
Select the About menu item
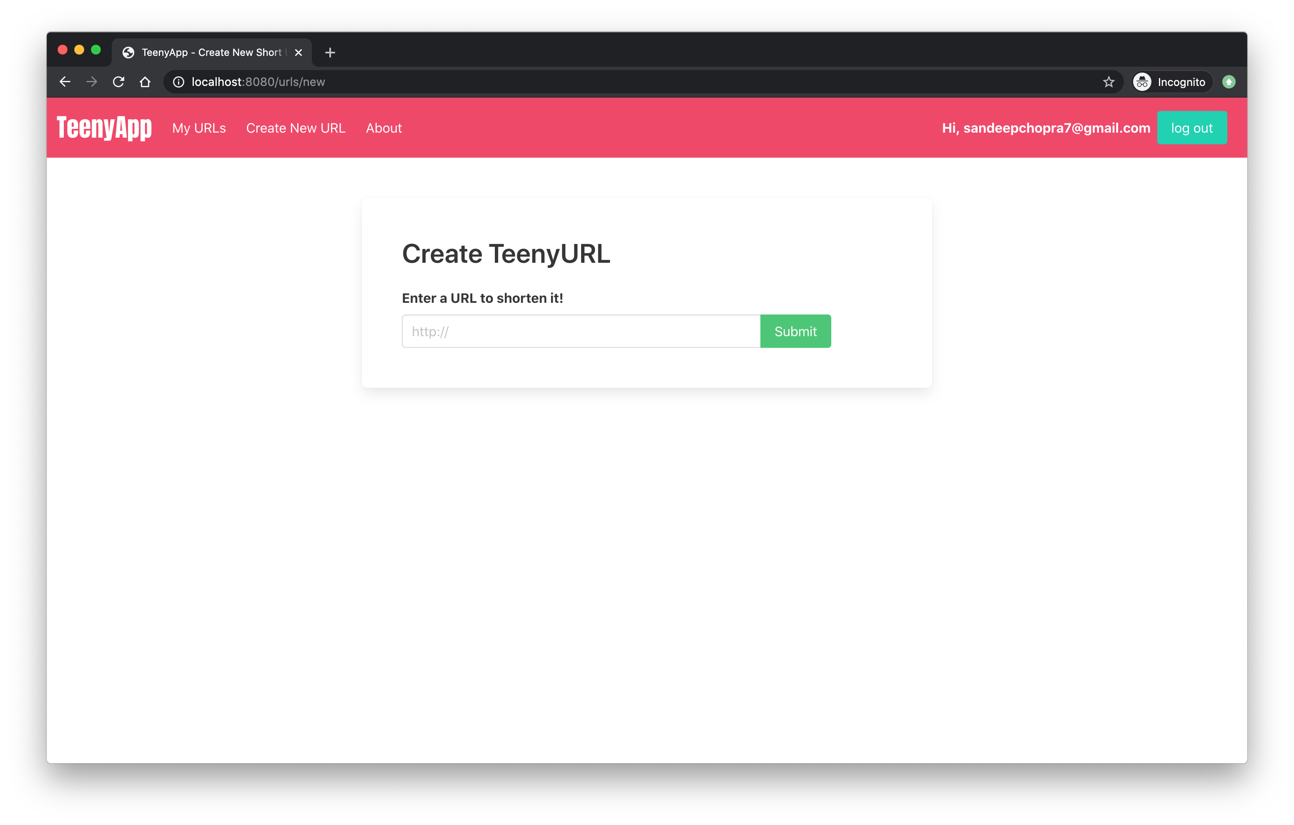[384, 128]
